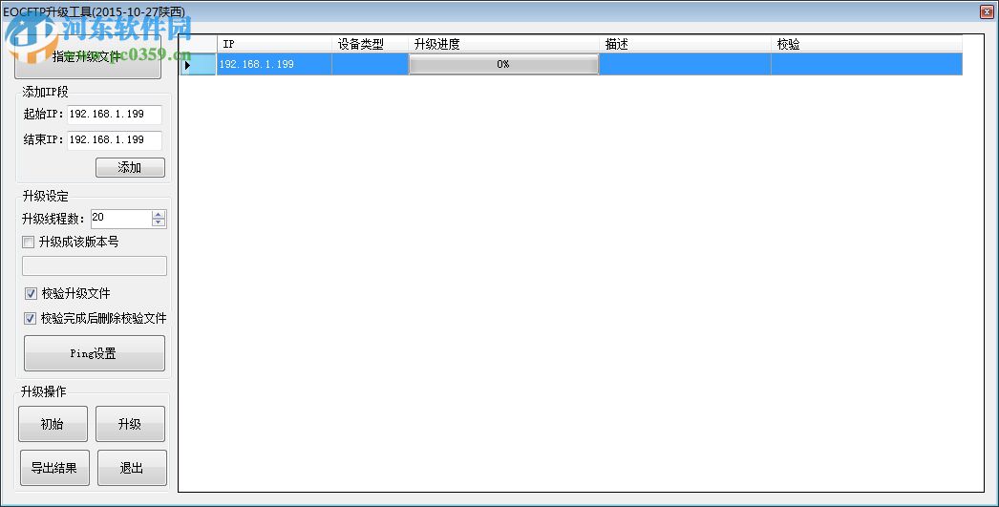The height and width of the screenshot is (507, 999).
Task: Focus the 升级线程数 value field
Action: click(121, 219)
